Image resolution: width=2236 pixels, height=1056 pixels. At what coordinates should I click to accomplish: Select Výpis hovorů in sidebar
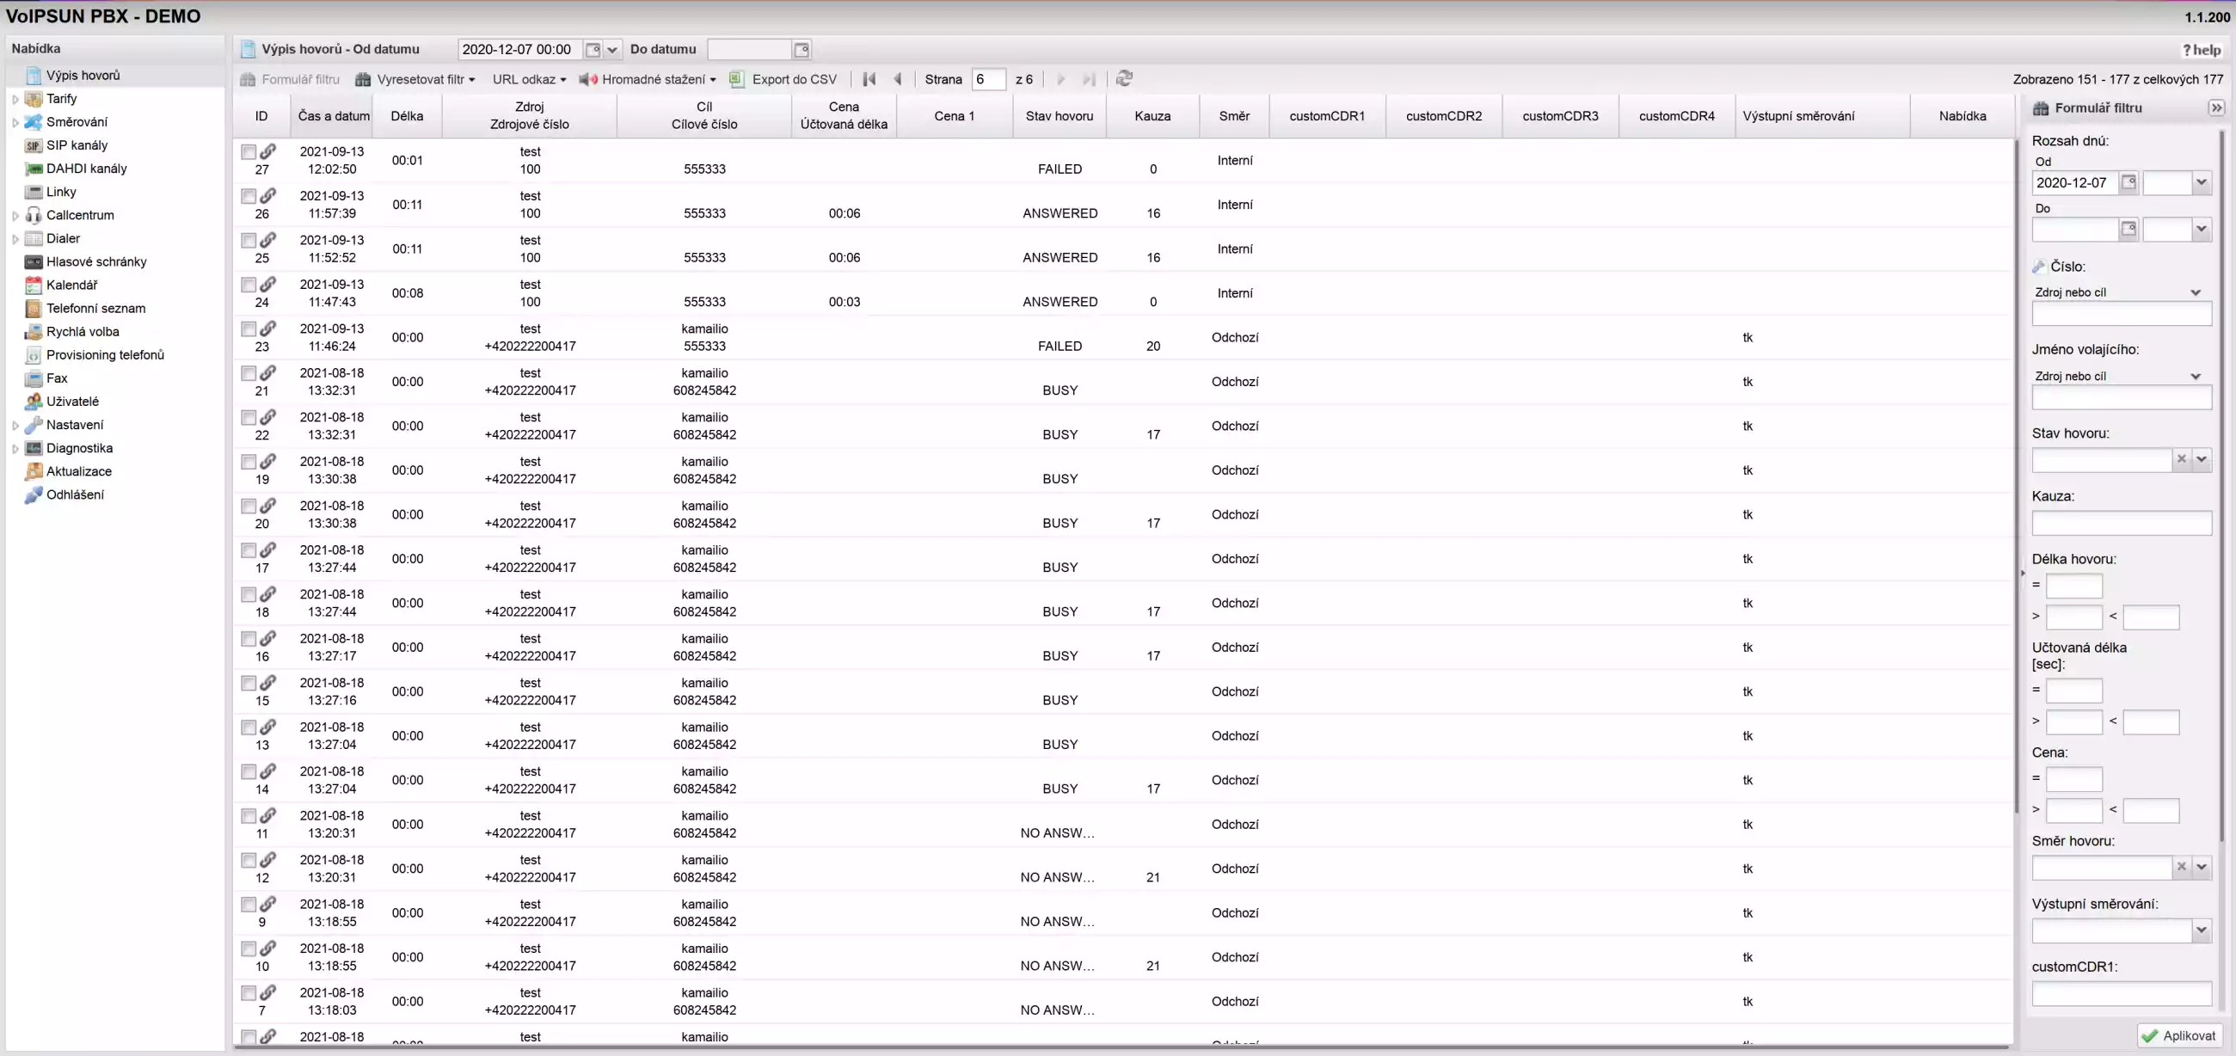pyautogui.click(x=83, y=76)
